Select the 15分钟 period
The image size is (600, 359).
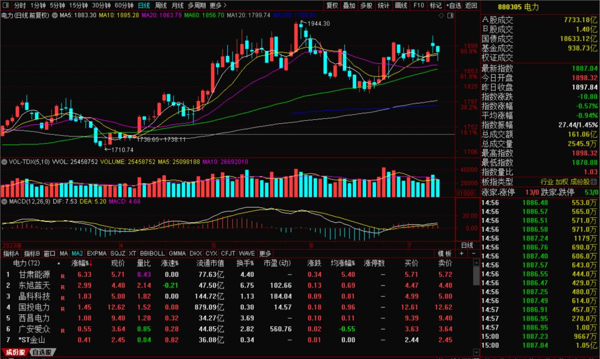tap(78, 6)
